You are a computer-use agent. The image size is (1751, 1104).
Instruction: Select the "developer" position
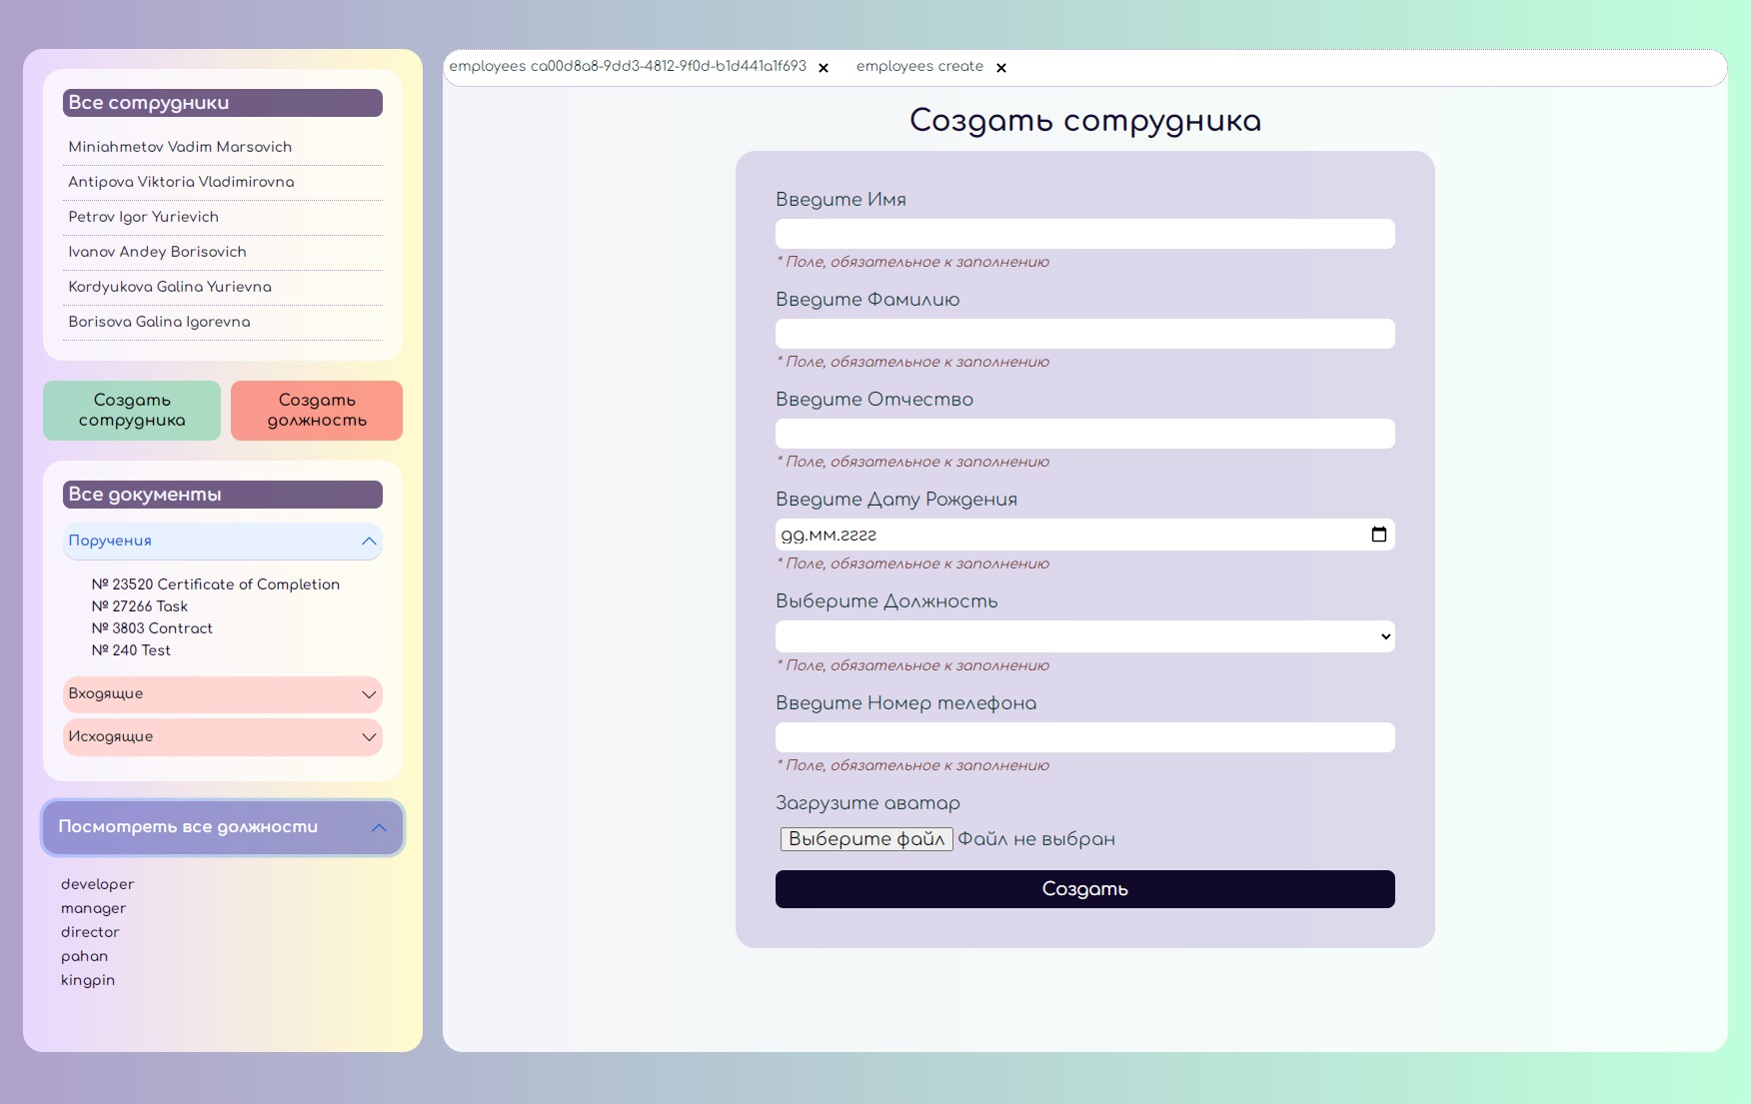point(97,884)
